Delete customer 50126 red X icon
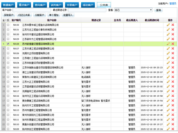 tap(173, 53)
